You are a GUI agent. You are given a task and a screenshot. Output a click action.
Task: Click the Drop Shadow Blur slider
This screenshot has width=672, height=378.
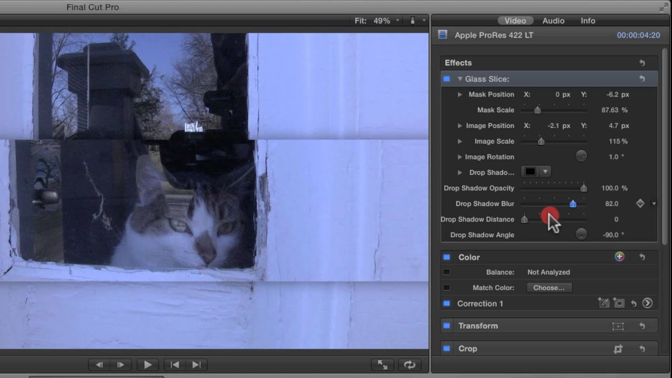[x=554, y=204]
